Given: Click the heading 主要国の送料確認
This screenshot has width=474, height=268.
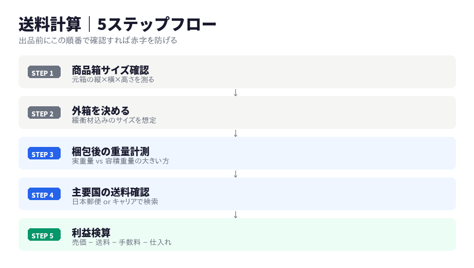Looking at the screenshot, I should (110, 192).
